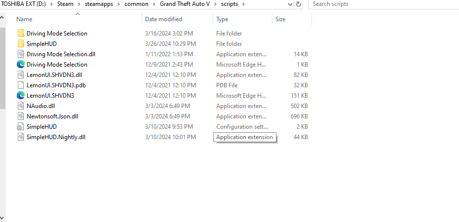Click the 32 KB size cell
This screenshot has height=222, width=459.
pos(301,85)
